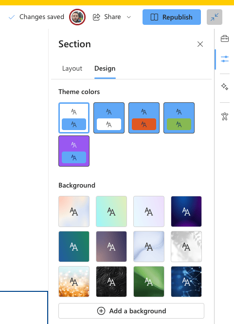The image size is (234, 324).
Task: Close the Section panel
Action: [200, 44]
